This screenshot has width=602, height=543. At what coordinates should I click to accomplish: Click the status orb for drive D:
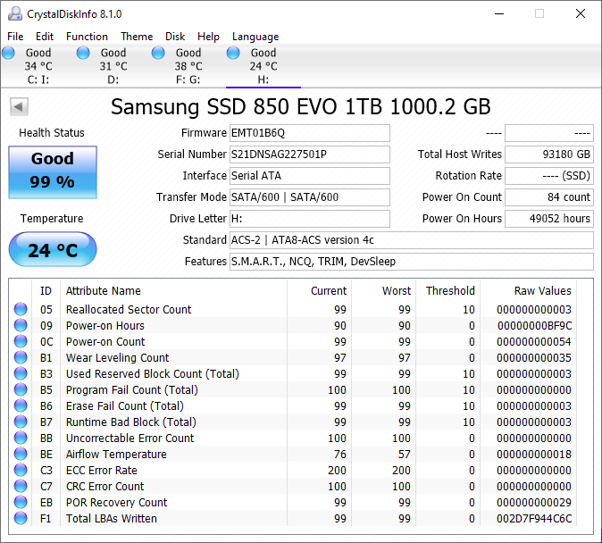[x=83, y=54]
